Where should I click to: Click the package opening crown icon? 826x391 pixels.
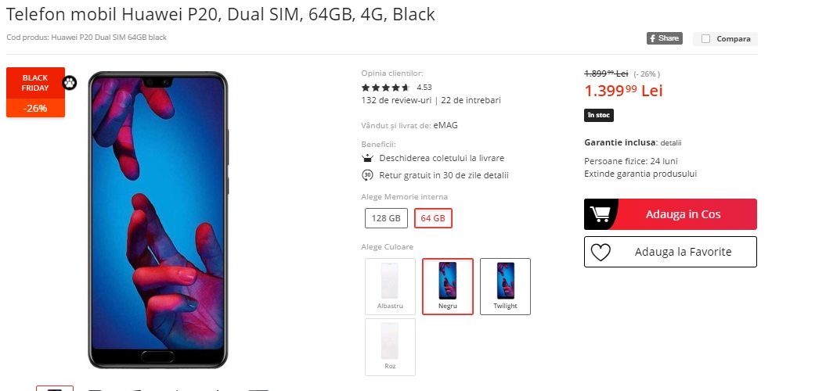coord(367,158)
